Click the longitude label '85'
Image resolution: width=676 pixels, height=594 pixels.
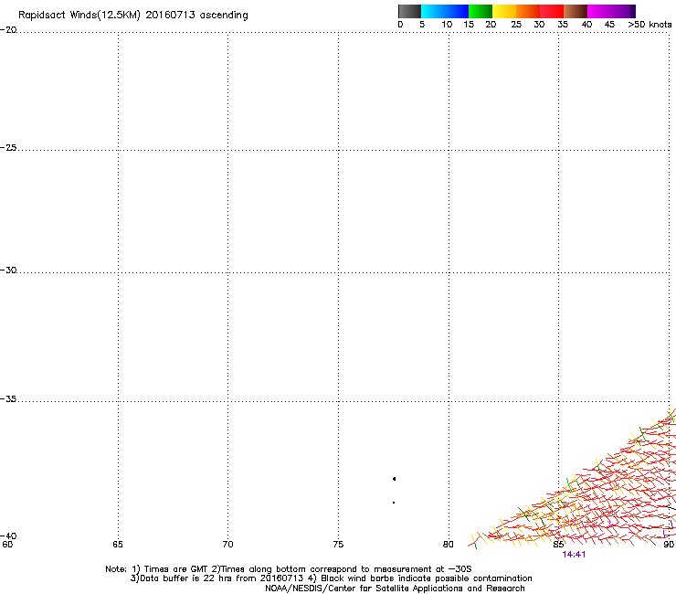[558, 545]
